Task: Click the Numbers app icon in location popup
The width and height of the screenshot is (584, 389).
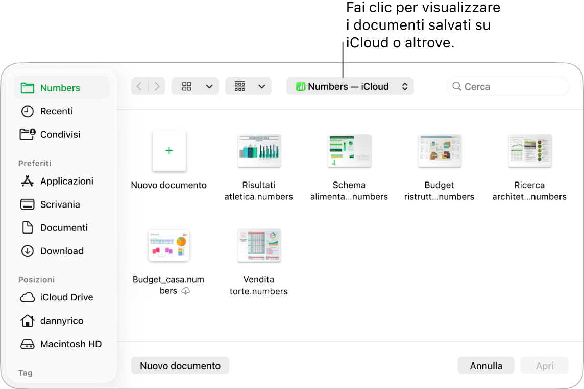Action: 300,86
